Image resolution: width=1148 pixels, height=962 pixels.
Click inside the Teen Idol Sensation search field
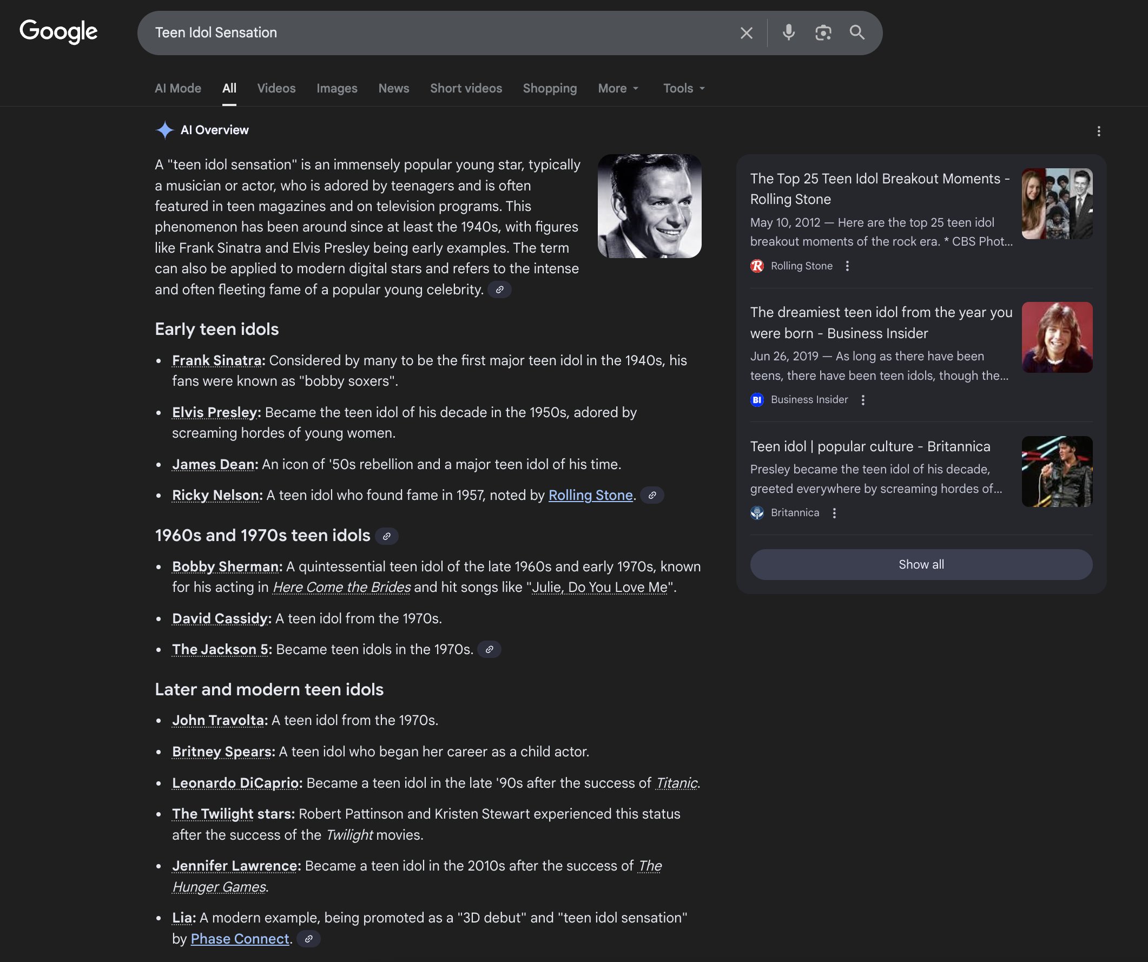click(x=437, y=33)
